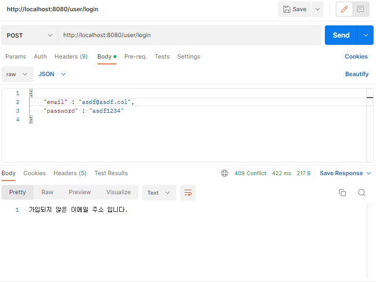
Task: Open the Text response format dropdown
Action: (x=159, y=193)
